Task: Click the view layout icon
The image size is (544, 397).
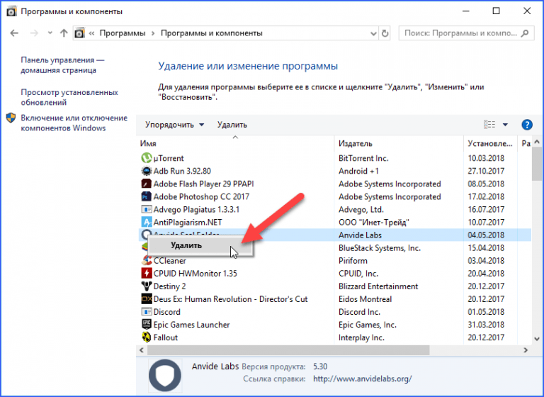Action: tap(489, 124)
